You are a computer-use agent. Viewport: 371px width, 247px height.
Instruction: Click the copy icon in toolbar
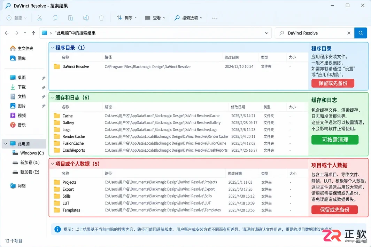point(55,18)
